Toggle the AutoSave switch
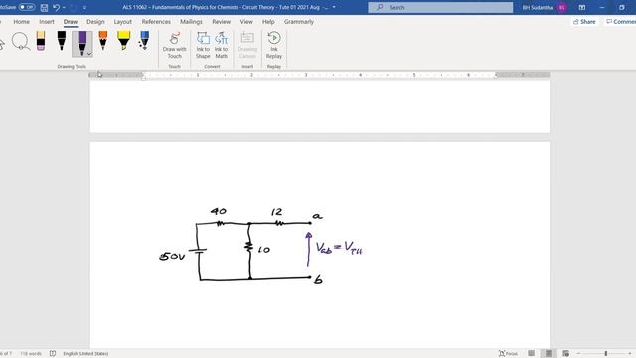The image size is (636, 358). [x=27, y=7]
